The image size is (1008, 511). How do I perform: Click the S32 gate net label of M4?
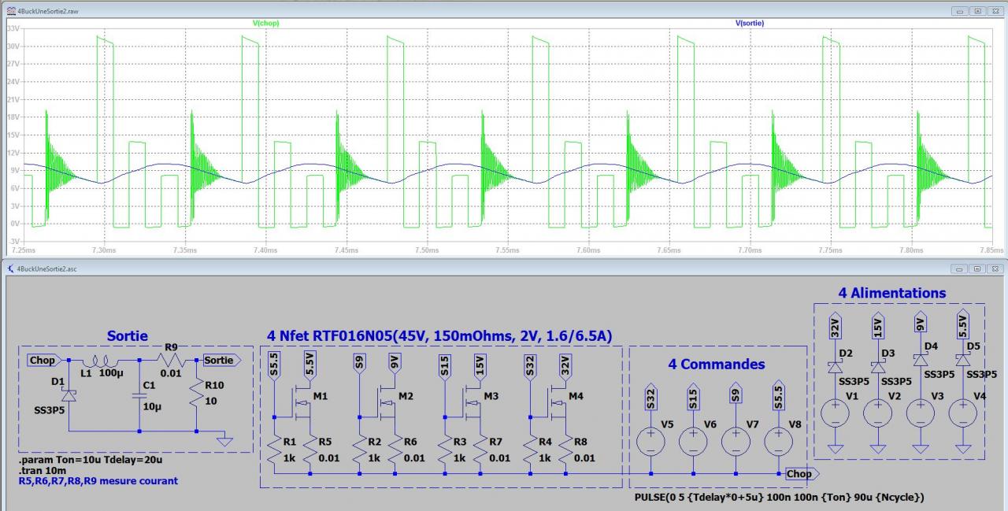point(529,368)
